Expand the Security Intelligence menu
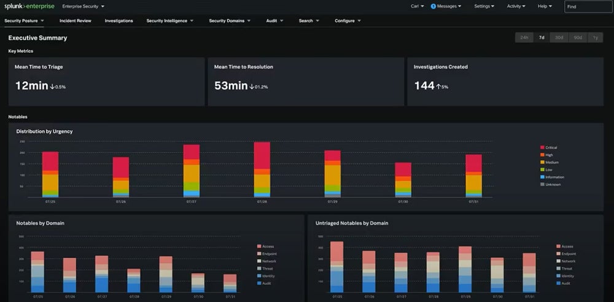This screenshot has width=614, height=302. 169,20
